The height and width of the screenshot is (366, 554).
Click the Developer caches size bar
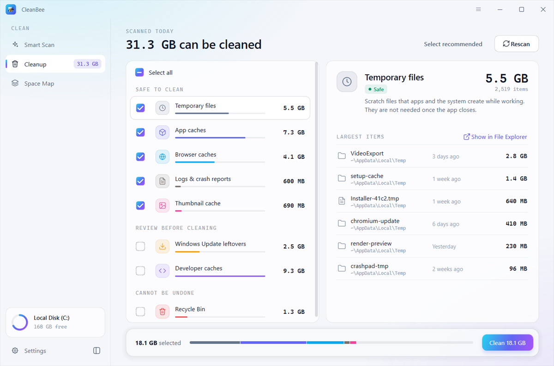tap(220, 276)
